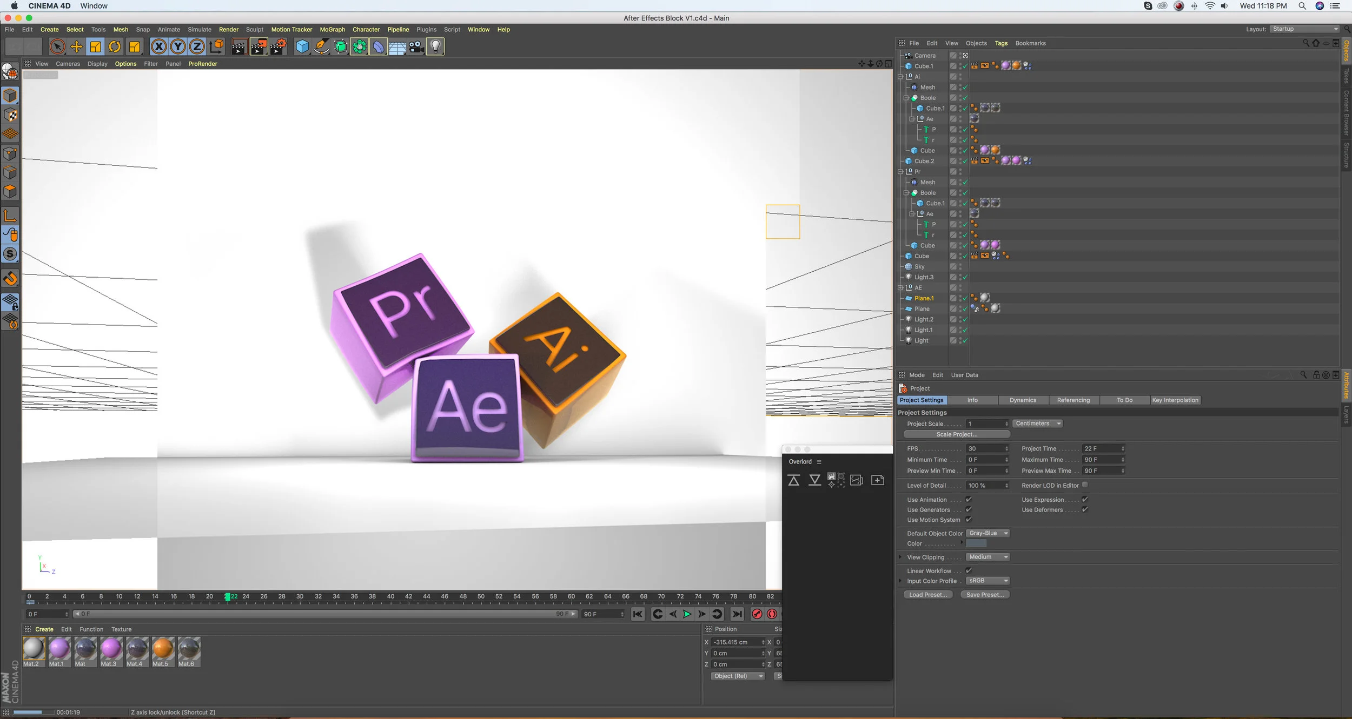
Task: Click the Position X value field
Action: tap(738, 642)
